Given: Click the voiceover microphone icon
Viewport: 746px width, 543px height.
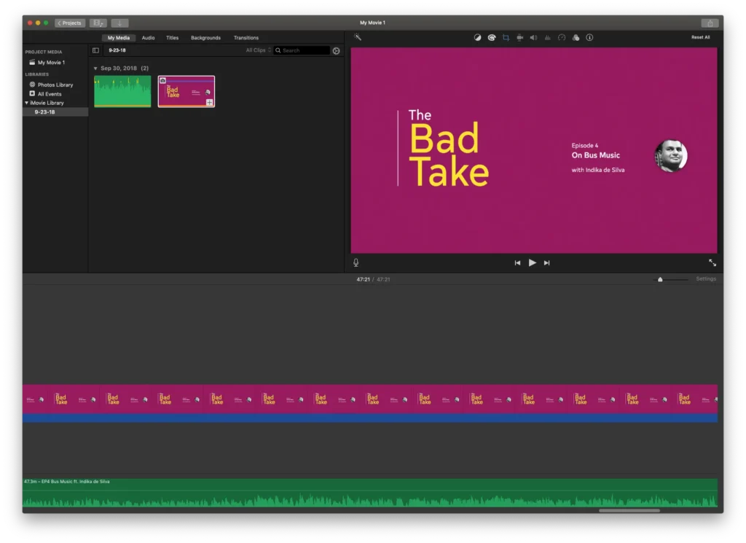Looking at the screenshot, I should [356, 262].
